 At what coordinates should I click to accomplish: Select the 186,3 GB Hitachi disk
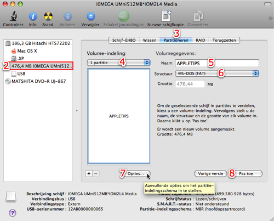(x=38, y=43)
